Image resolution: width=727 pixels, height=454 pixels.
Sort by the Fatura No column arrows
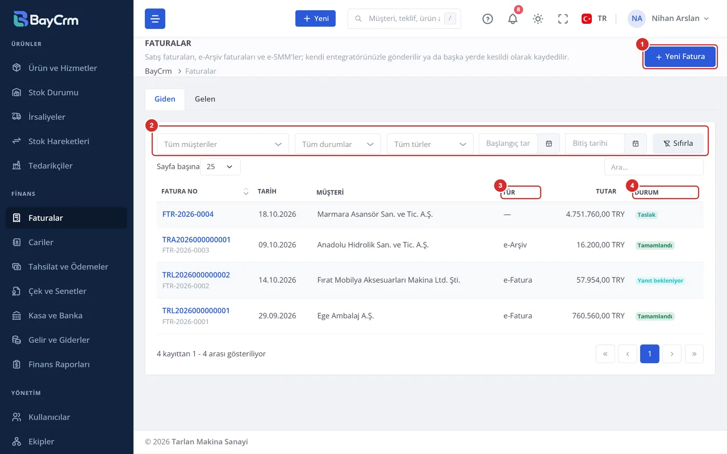tap(245, 192)
